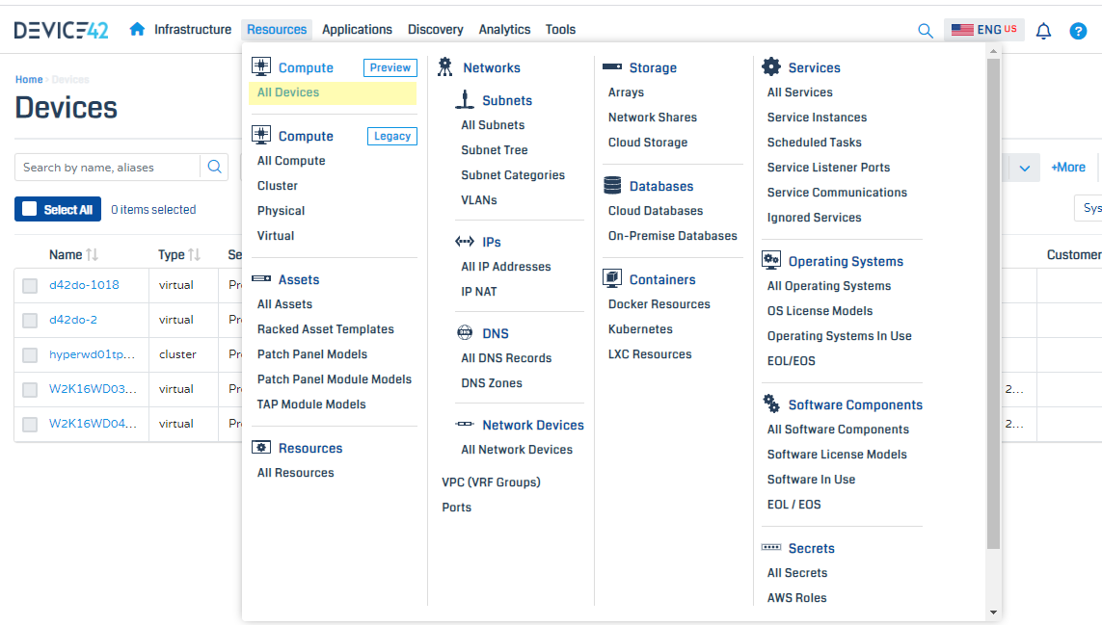Open device link d42do-1018

click(x=84, y=285)
